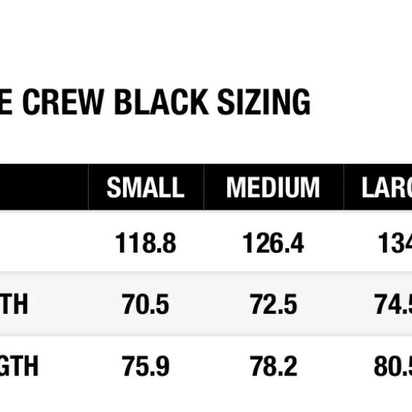Screen dimensions: 412x412
Task: Select the SMALL column header
Action: click(x=146, y=187)
